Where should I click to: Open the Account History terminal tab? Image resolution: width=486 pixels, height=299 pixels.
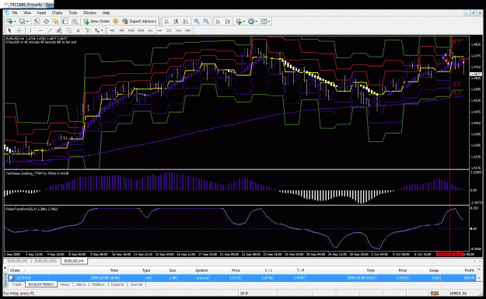[41, 284]
